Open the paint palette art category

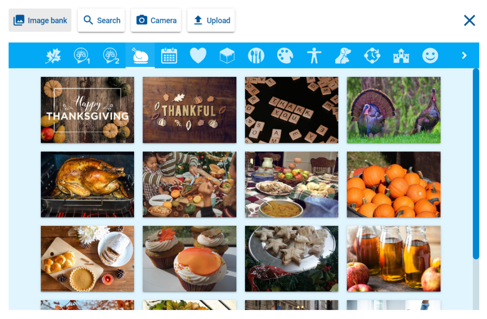285,56
